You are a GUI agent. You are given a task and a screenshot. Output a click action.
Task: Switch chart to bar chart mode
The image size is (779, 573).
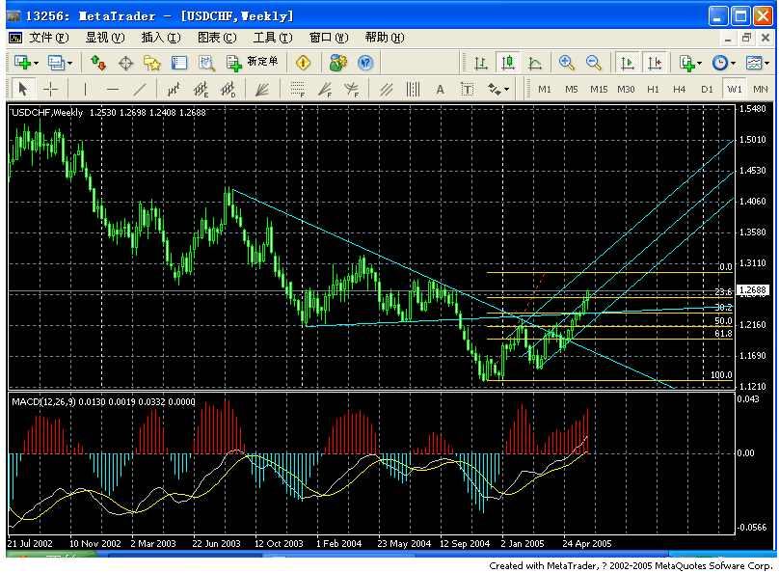point(481,63)
